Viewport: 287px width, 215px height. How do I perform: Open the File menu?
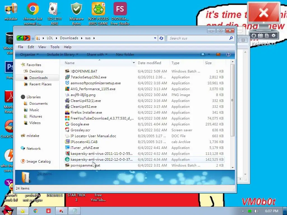pos(20,47)
